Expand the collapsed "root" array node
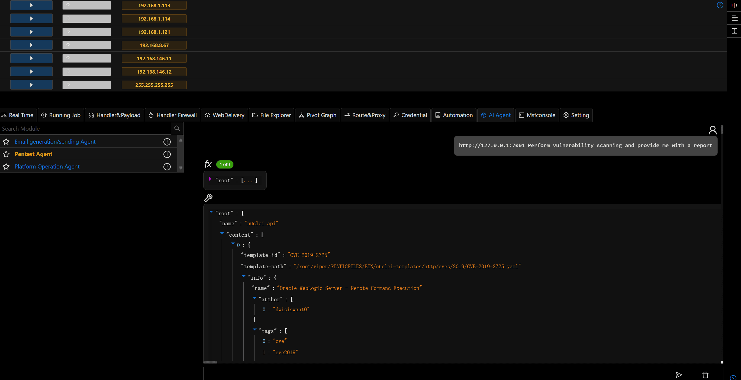The width and height of the screenshot is (741, 380). 210,179
